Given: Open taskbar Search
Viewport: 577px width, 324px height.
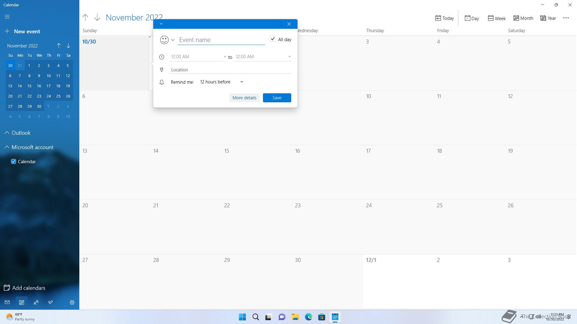Looking at the screenshot, I should click(255, 317).
